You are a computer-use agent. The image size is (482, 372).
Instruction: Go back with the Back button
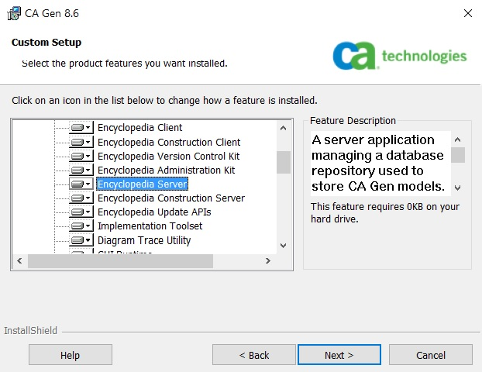(254, 355)
